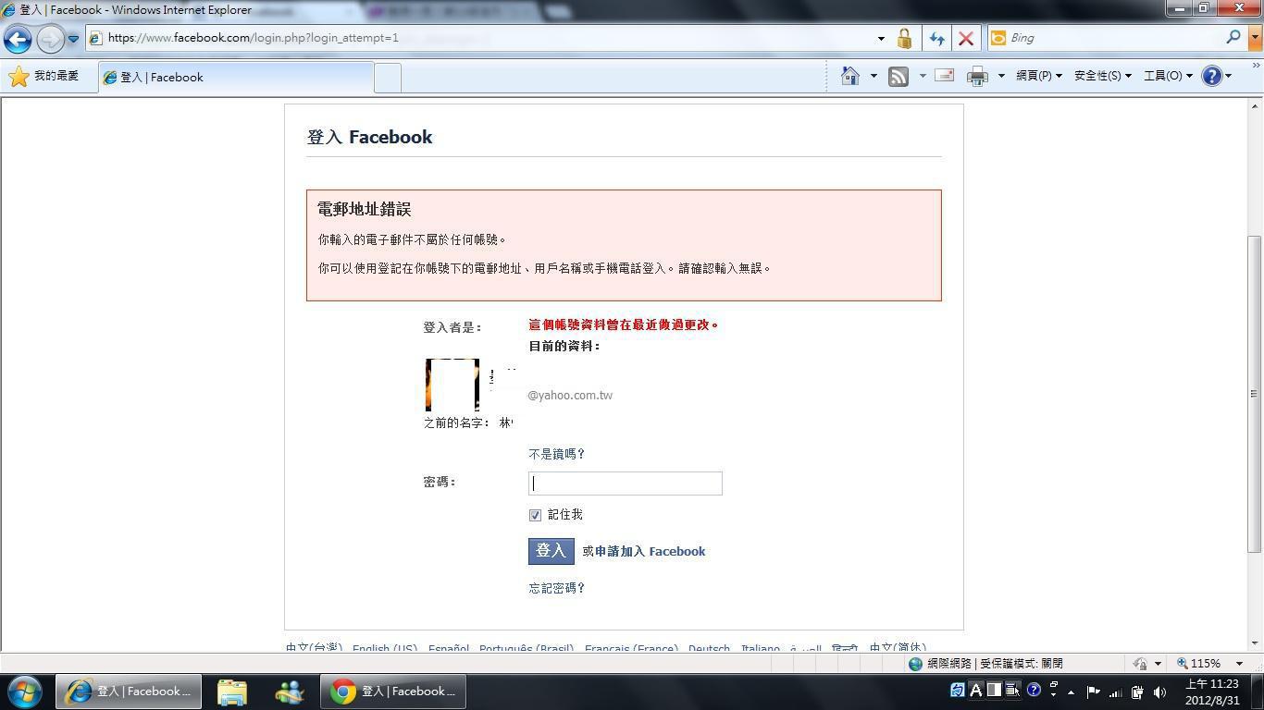Image resolution: width=1264 pixels, height=710 pixels.
Task: Go back with the browser Back arrow
Action: [18, 39]
